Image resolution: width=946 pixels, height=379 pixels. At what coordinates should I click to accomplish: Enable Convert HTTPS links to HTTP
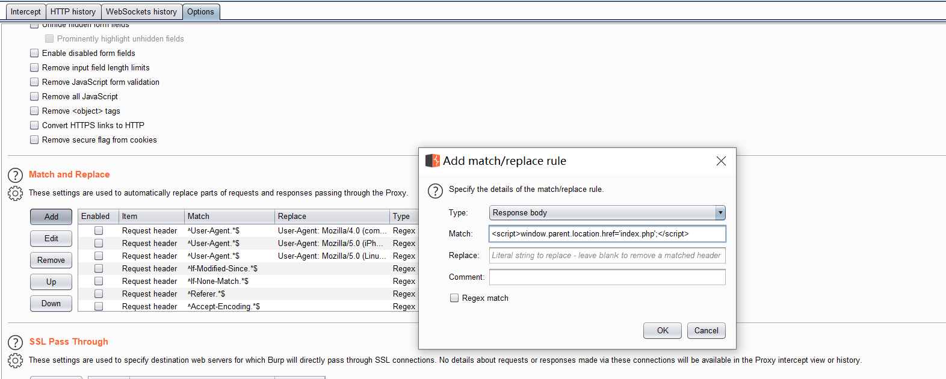point(34,125)
